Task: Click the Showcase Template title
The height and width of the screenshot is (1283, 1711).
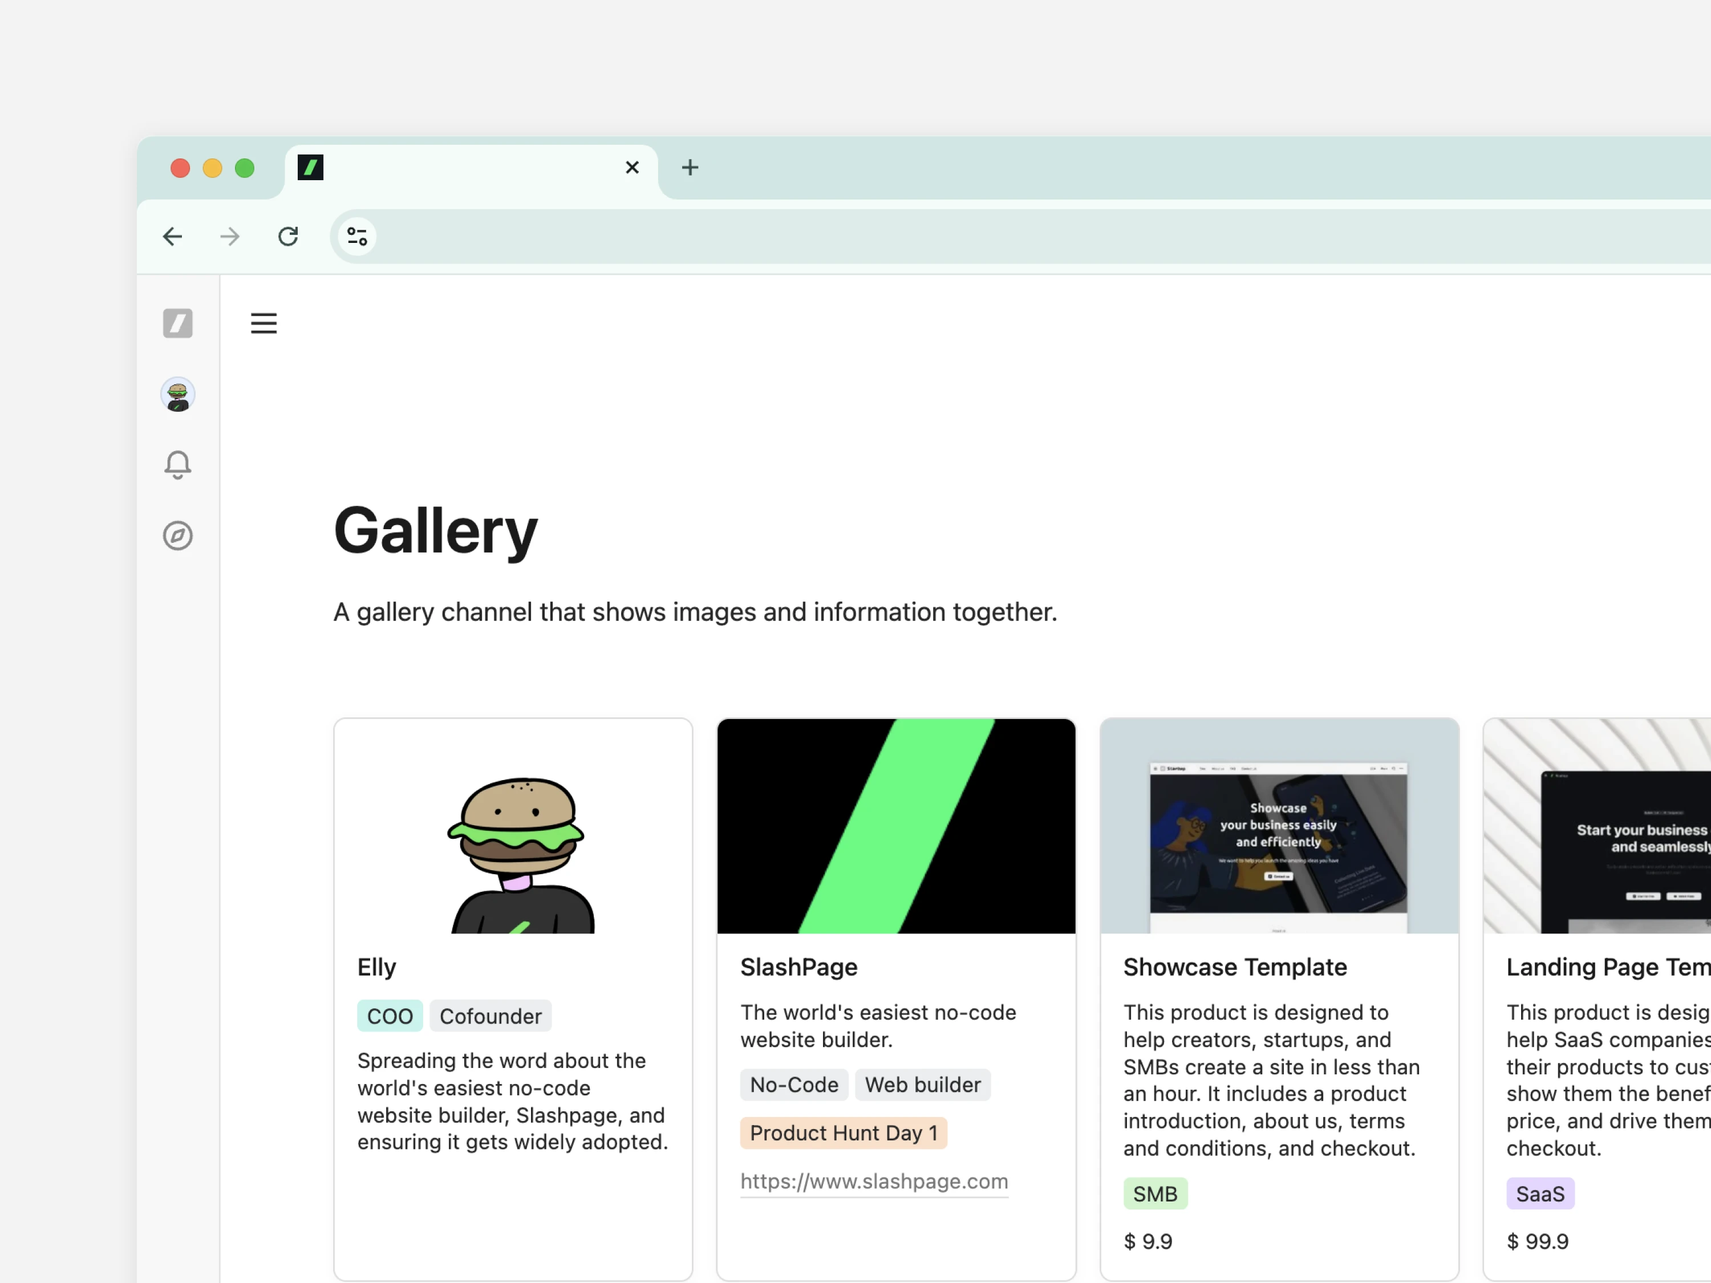Action: click(x=1235, y=967)
